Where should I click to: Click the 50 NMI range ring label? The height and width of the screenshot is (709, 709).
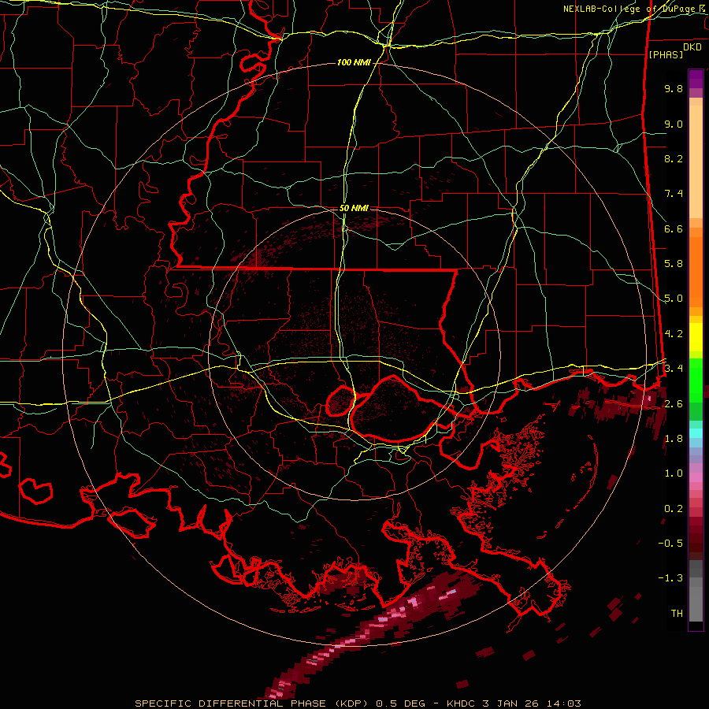click(354, 209)
